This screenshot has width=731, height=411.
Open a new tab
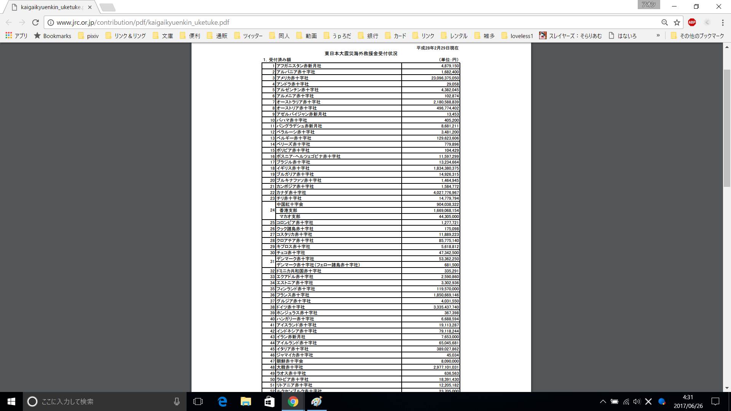(x=108, y=7)
